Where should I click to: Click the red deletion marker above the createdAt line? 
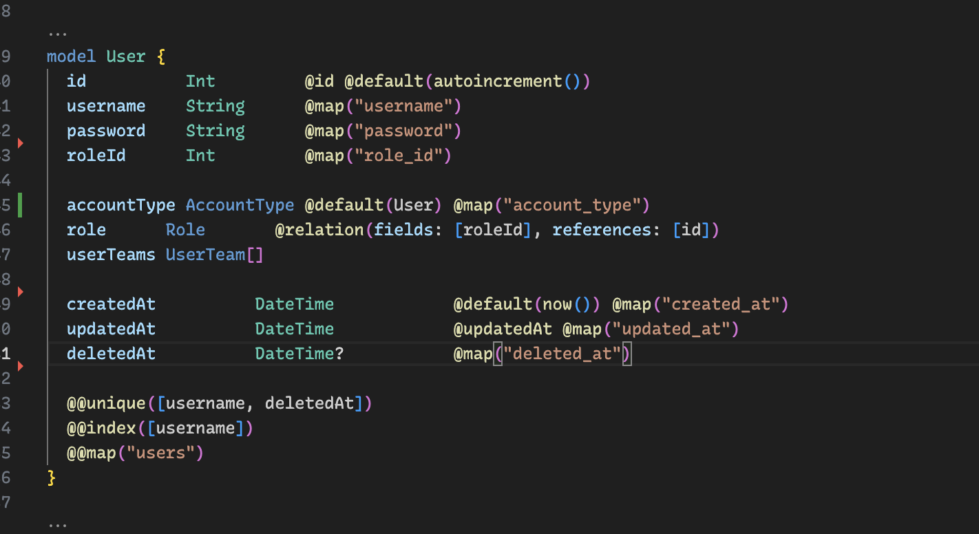click(x=21, y=292)
